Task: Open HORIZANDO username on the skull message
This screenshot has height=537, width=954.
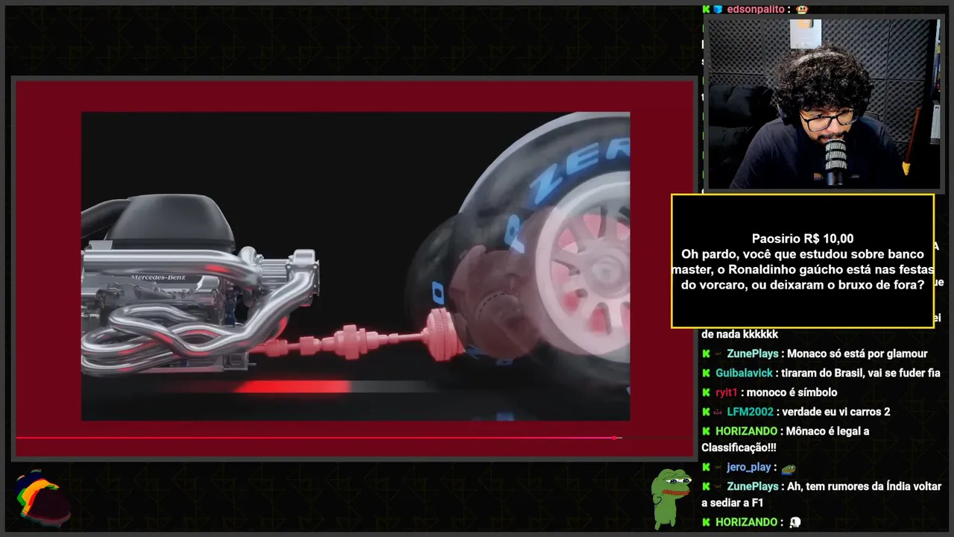Action: click(x=747, y=522)
